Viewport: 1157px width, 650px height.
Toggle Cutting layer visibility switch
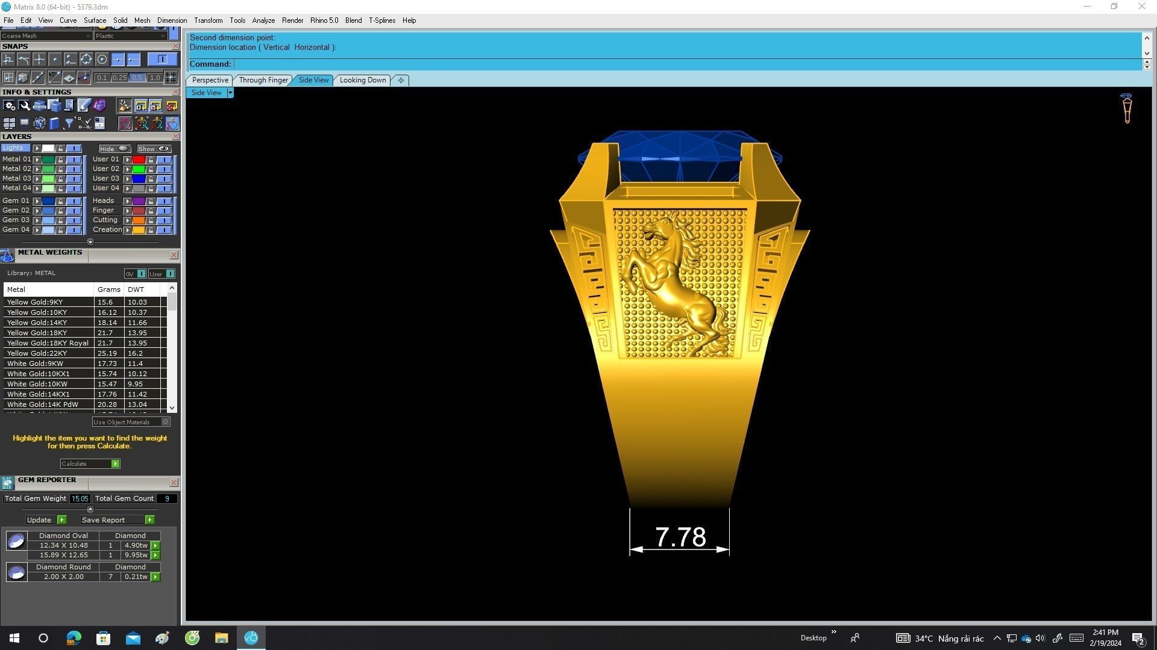pos(165,220)
